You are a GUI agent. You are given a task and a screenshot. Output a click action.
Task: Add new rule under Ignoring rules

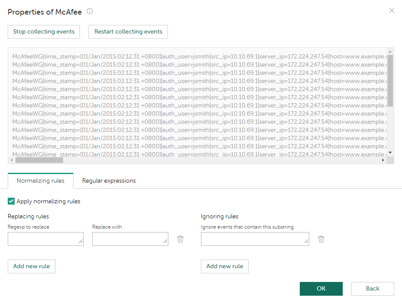coord(225,266)
